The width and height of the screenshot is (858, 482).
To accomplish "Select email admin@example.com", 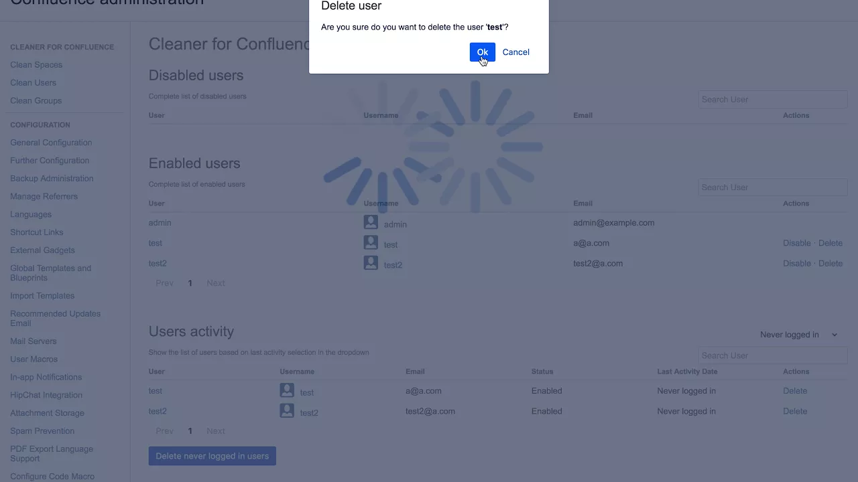I will click(613, 223).
